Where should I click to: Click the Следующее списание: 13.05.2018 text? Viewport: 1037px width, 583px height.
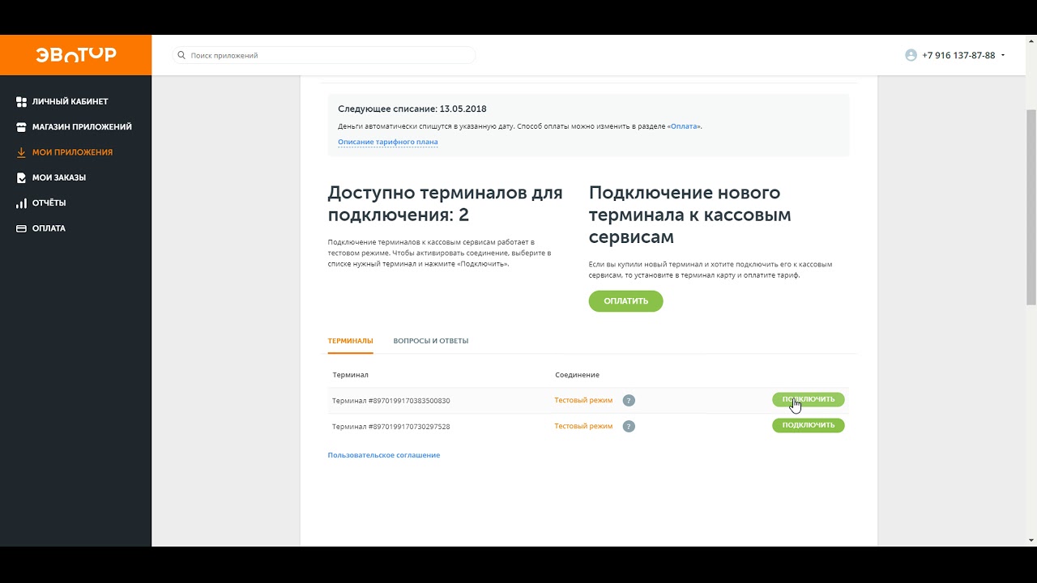(x=412, y=109)
